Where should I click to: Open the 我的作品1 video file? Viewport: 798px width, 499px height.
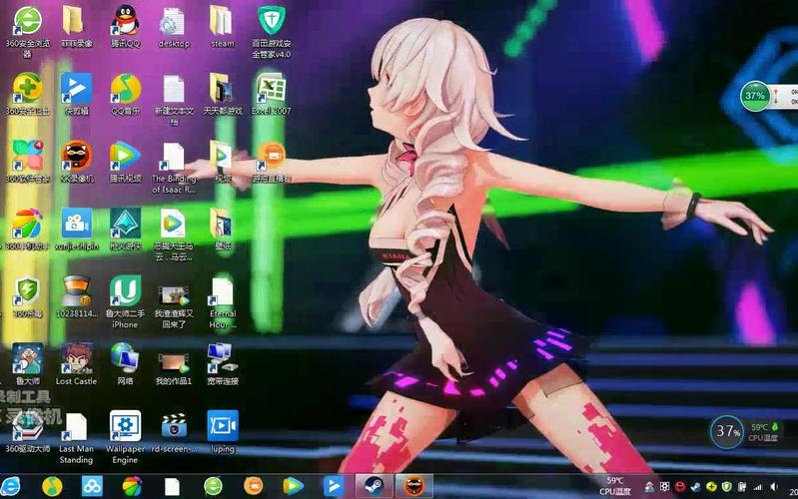click(174, 363)
